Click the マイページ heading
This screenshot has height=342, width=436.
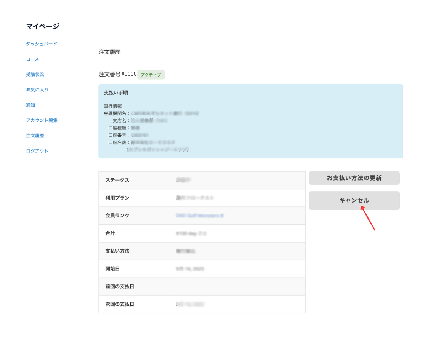pyautogui.click(x=43, y=26)
